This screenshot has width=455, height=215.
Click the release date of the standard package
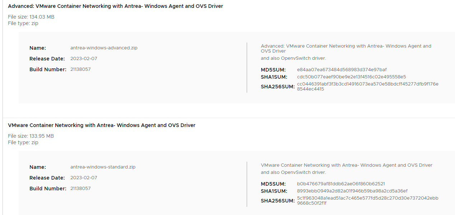84,178
